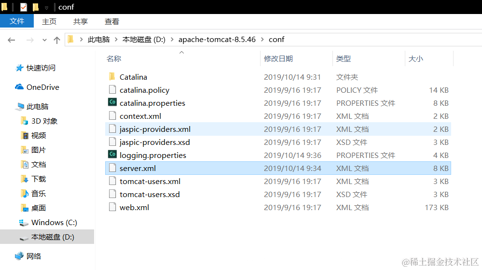Click 此电脑 in the address bar
The image size is (482, 270).
click(x=99, y=40)
